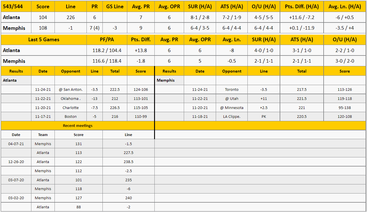Select recent meeting line 227.5

128,153
